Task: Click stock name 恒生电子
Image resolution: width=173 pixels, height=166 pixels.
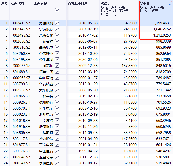Action: click(46, 108)
